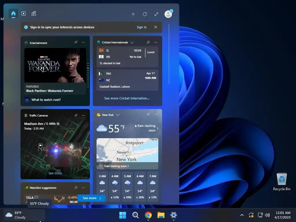Show hidden system tray icons
The height and width of the screenshot is (222, 296).
click(242, 215)
